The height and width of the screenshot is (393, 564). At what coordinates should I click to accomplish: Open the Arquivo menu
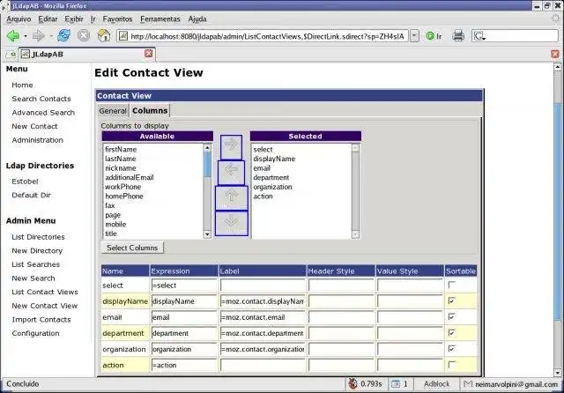click(19, 19)
